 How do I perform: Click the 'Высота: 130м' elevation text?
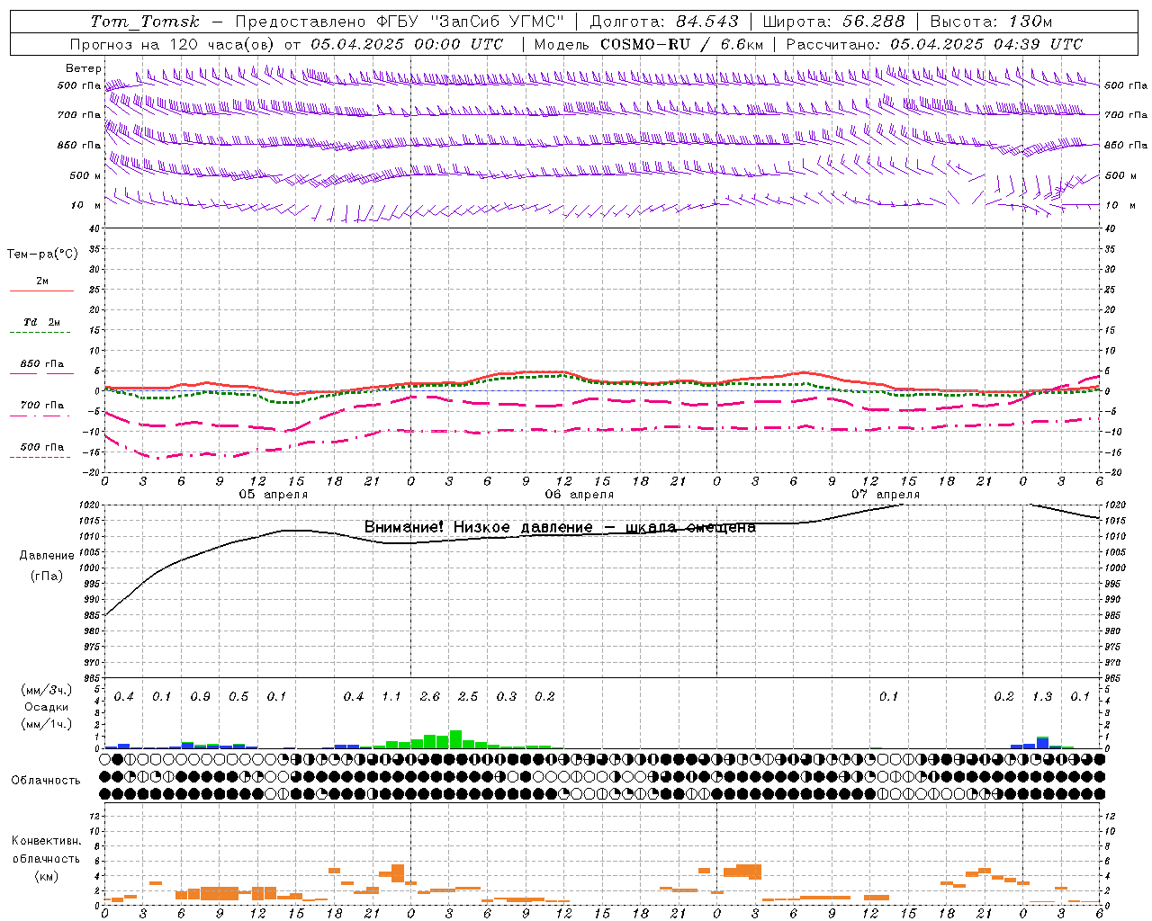click(992, 22)
